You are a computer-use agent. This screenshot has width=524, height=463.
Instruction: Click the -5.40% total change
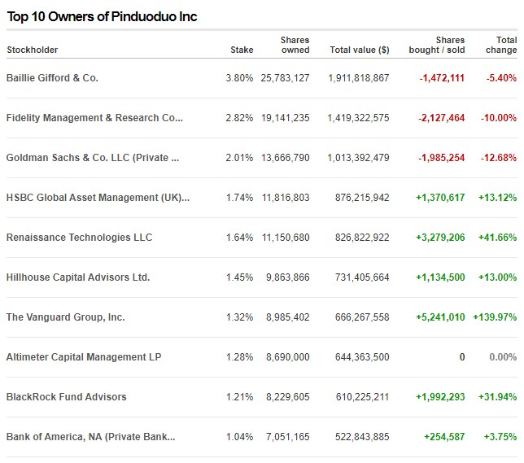tap(501, 78)
